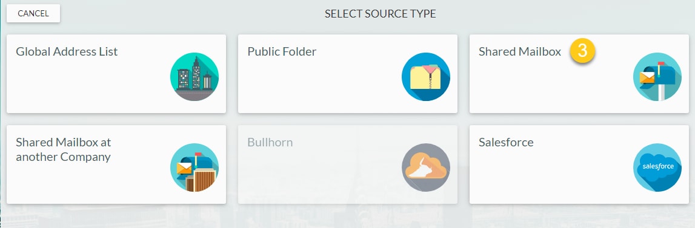Click the Global Address List city buildings icon

point(194,77)
